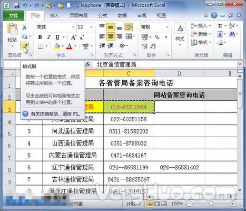Decrease font size with small A

[82, 37]
